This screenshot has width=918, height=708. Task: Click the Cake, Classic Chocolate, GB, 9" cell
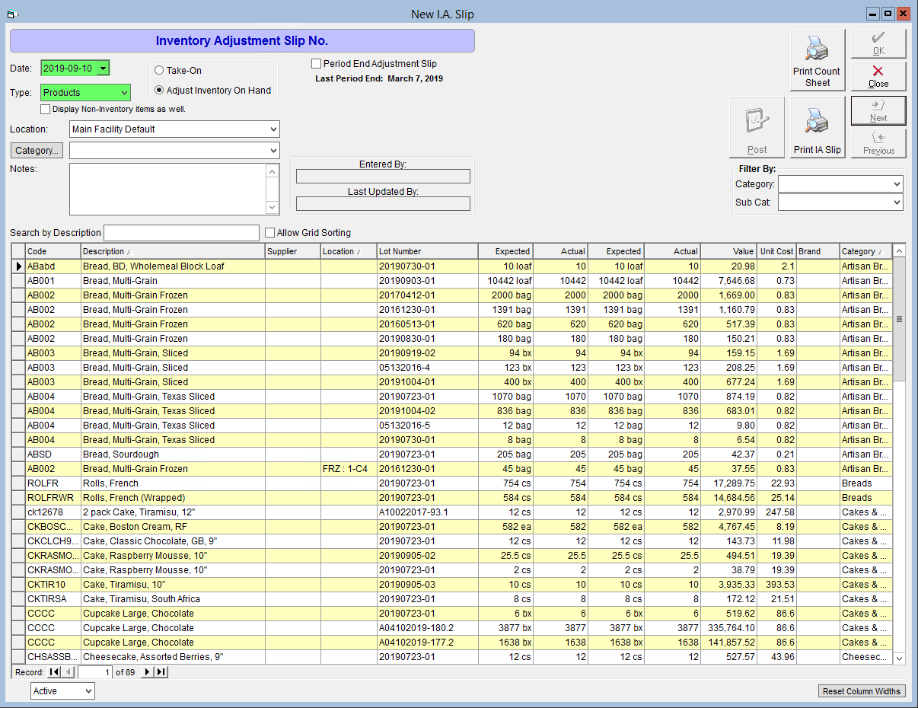pos(173,541)
